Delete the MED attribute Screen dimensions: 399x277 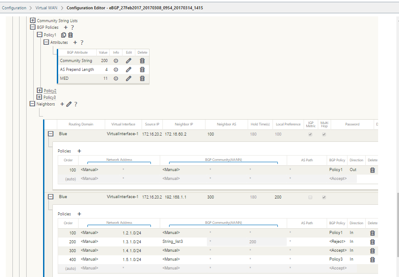tap(142, 78)
